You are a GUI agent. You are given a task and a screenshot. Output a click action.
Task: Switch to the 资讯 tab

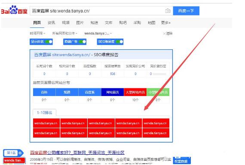click(51, 23)
